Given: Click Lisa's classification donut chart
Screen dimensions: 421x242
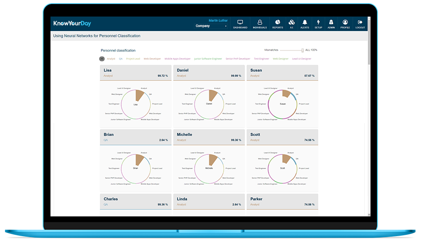Looking at the screenshot, I should pos(136,104).
